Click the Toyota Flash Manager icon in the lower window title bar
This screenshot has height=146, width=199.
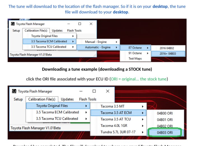point(14,91)
